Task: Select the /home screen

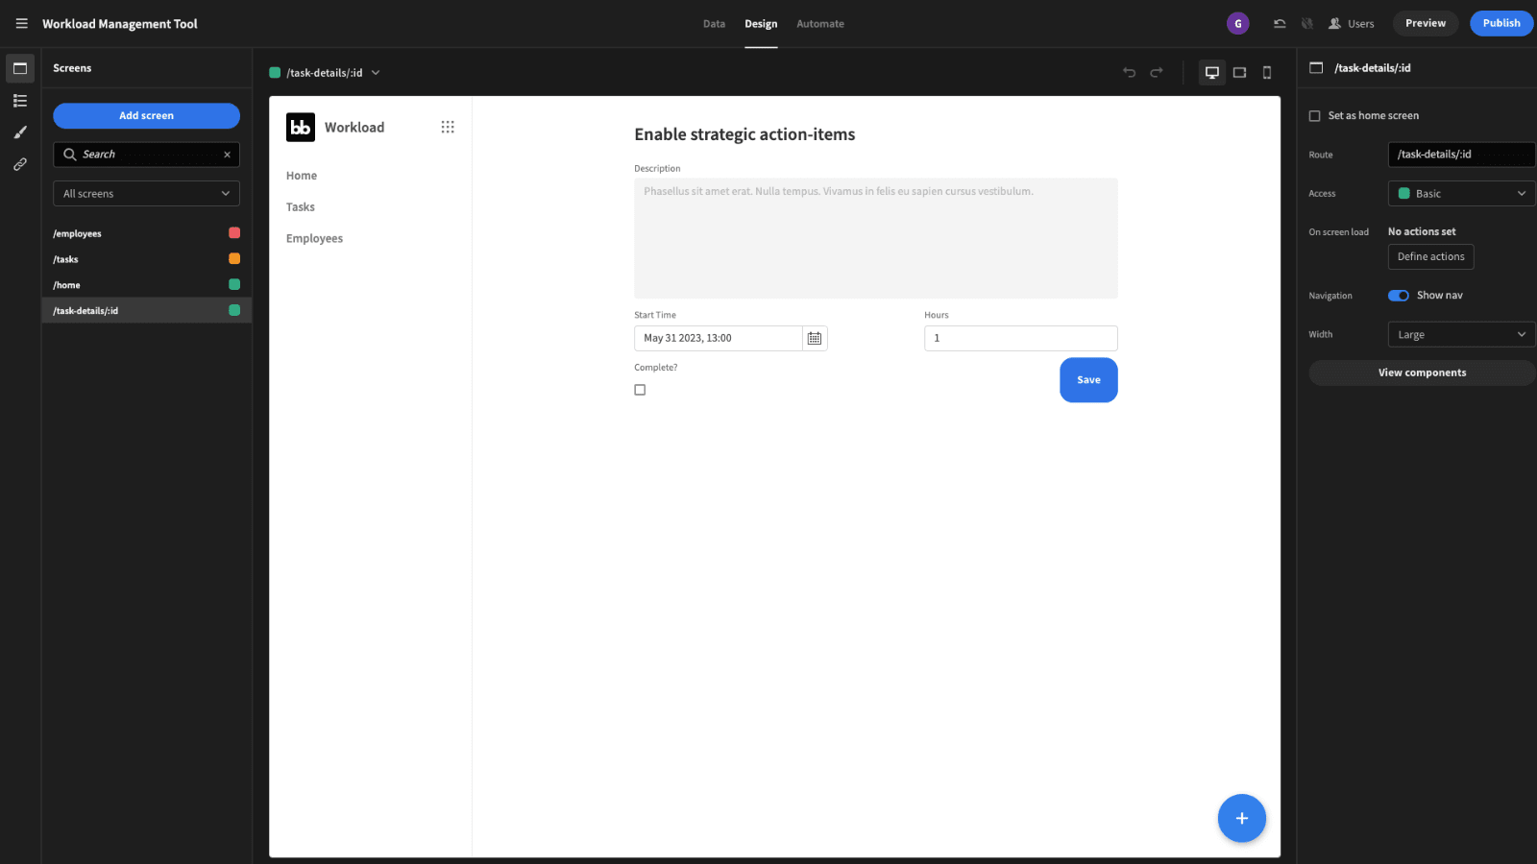Action: 146,285
